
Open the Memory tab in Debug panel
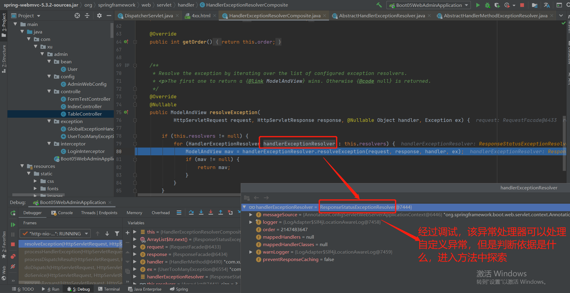[x=134, y=213]
